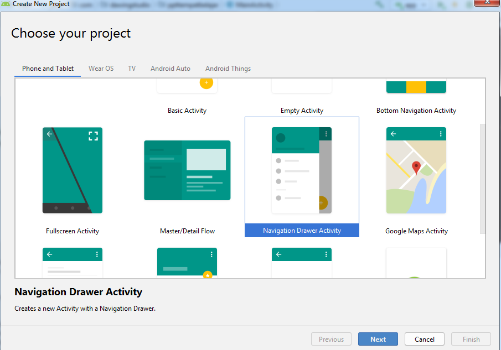
Task: Select the Android Things tab
Action: (228, 69)
